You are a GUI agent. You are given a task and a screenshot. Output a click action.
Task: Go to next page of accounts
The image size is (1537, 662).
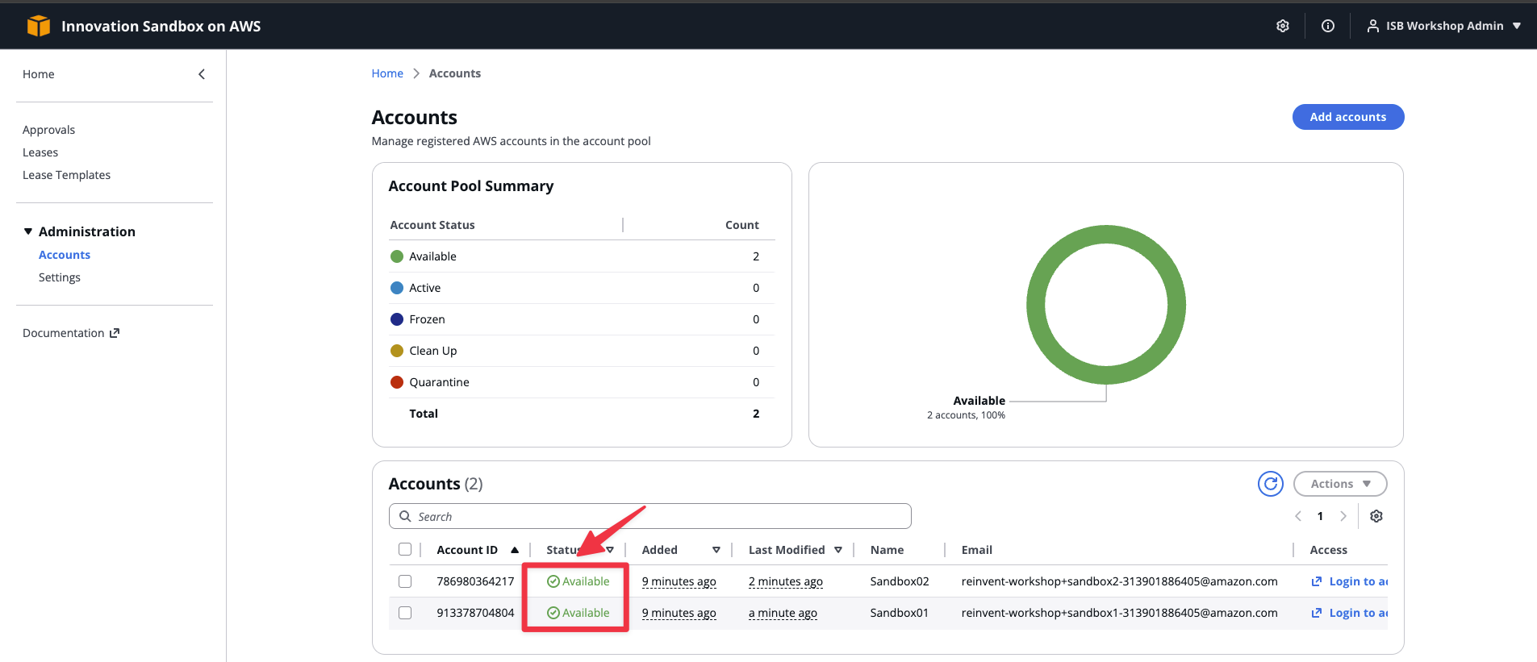click(1343, 516)
